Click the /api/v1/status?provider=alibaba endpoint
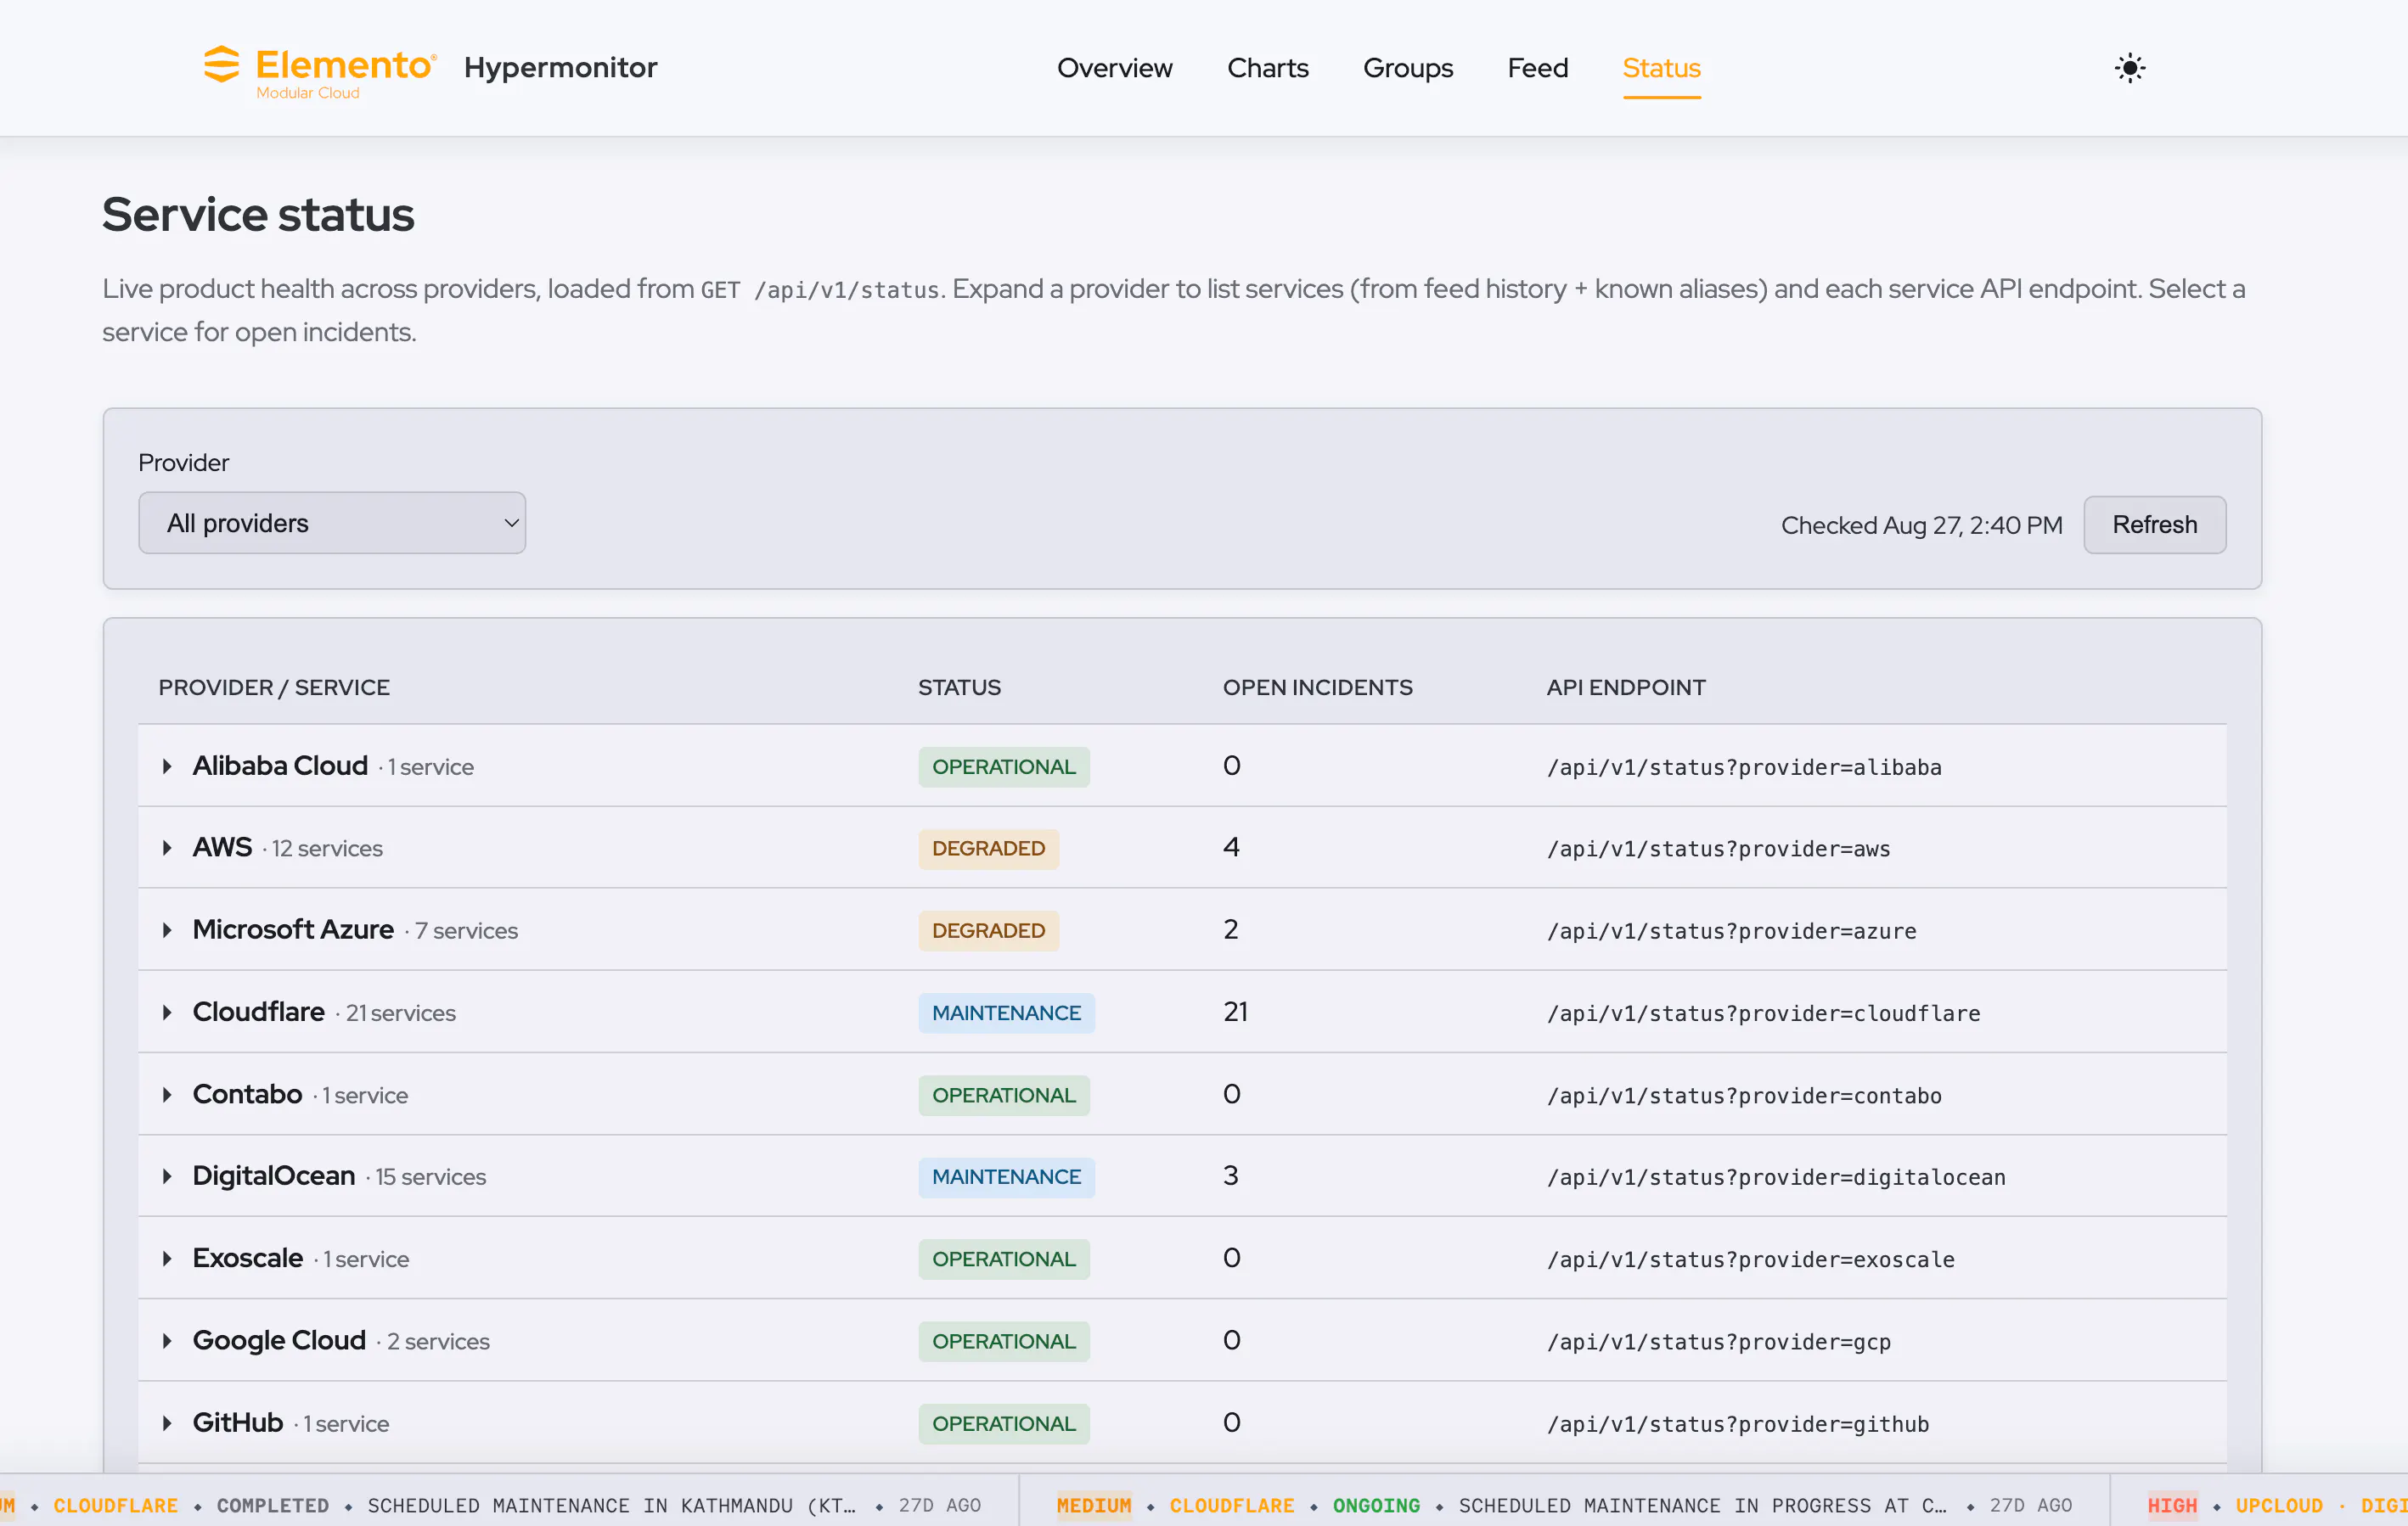This screenshot has width=2408, height=1526. click(1744, 767)
